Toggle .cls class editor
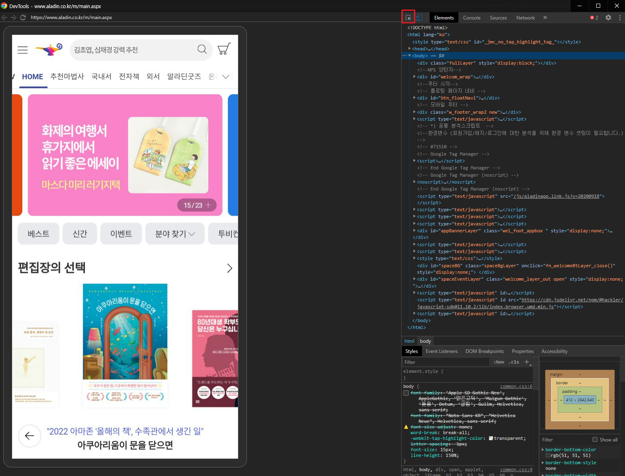The width and height of the screenshot is (625, 476). (514, 362)
